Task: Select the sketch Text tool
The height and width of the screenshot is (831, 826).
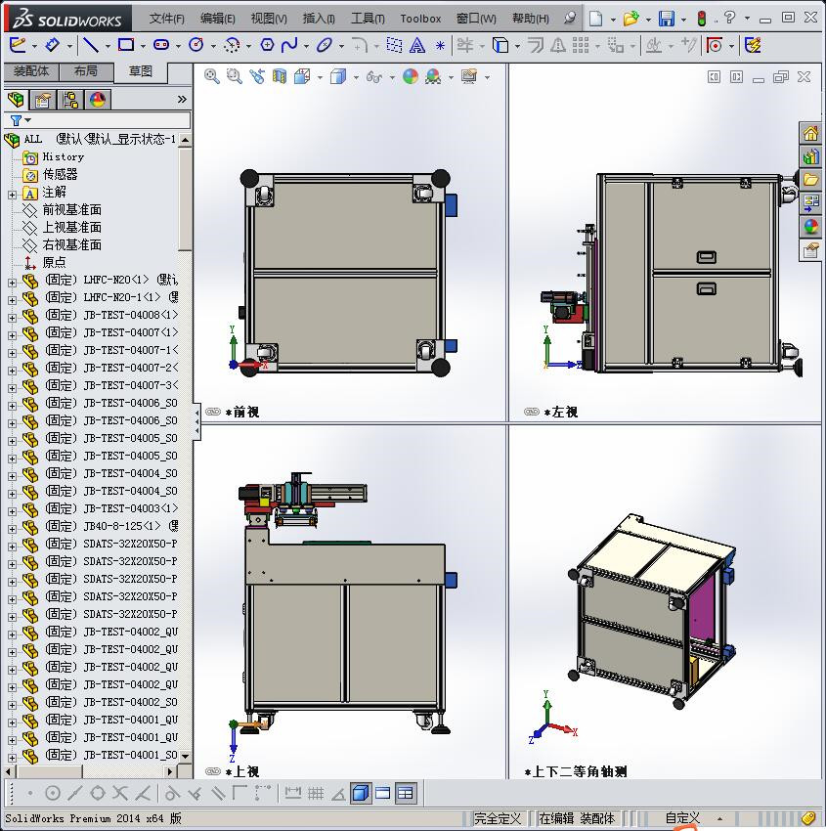Action: coord(417,45)
